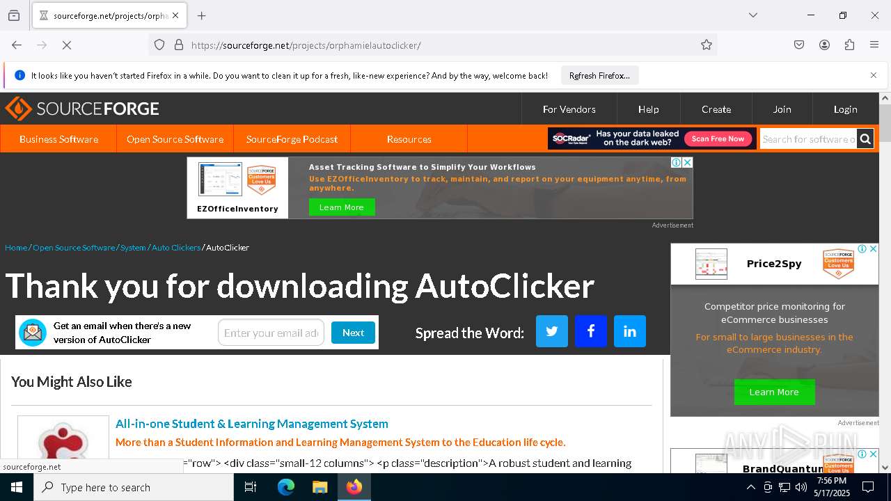Viewport: 891px width, 501px height.
Task: Open All-in-one Student & Learning Management System link
Action: [252, 424]
